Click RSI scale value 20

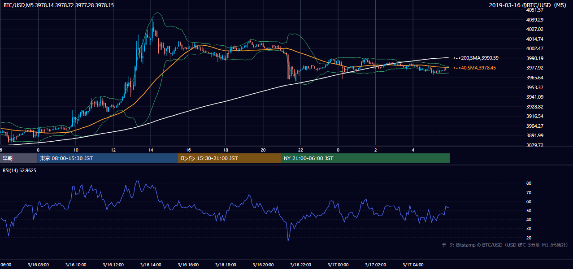tap(529, 238)
